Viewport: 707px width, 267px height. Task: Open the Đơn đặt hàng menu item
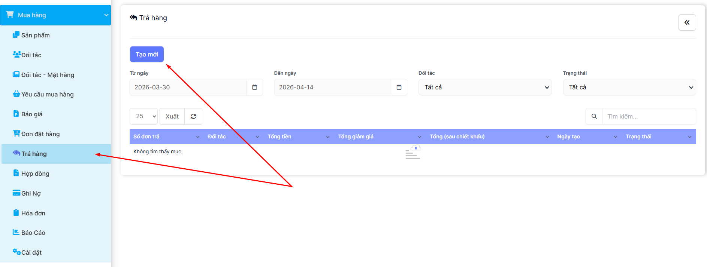click(x=40, y=134)
